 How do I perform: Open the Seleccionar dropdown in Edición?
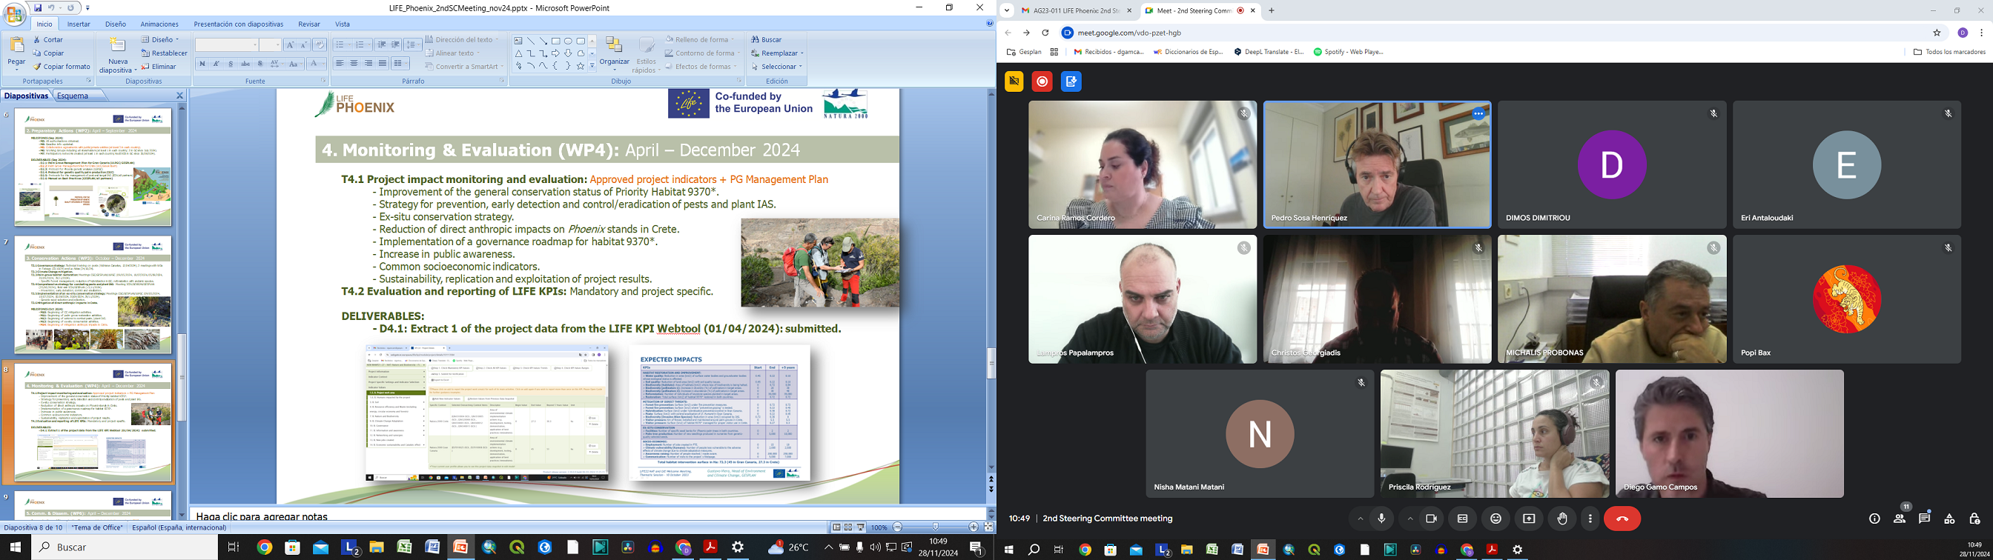[779, 67]
